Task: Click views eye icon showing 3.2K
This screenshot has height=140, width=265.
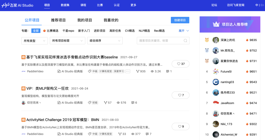Action: click(152, 71)
